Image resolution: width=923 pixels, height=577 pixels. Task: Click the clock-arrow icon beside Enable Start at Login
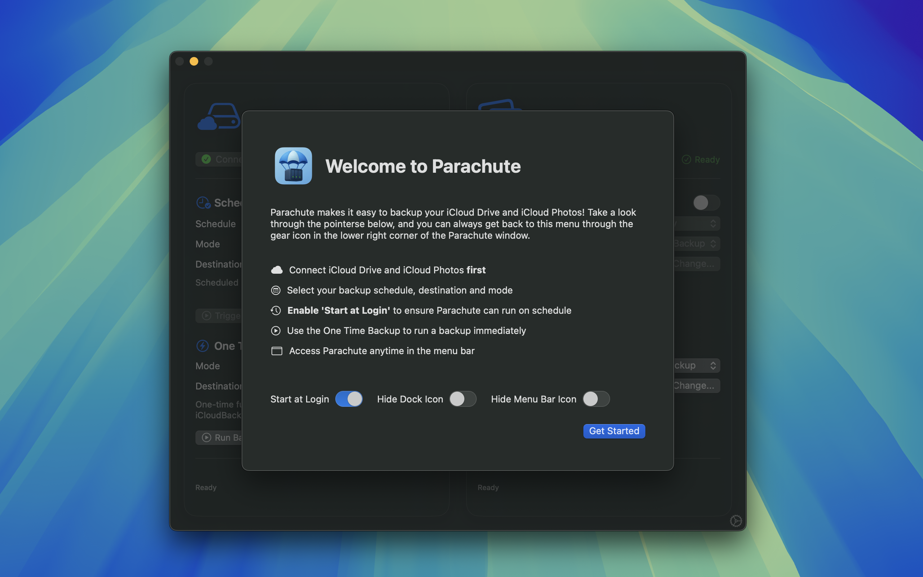click(275, 310)
